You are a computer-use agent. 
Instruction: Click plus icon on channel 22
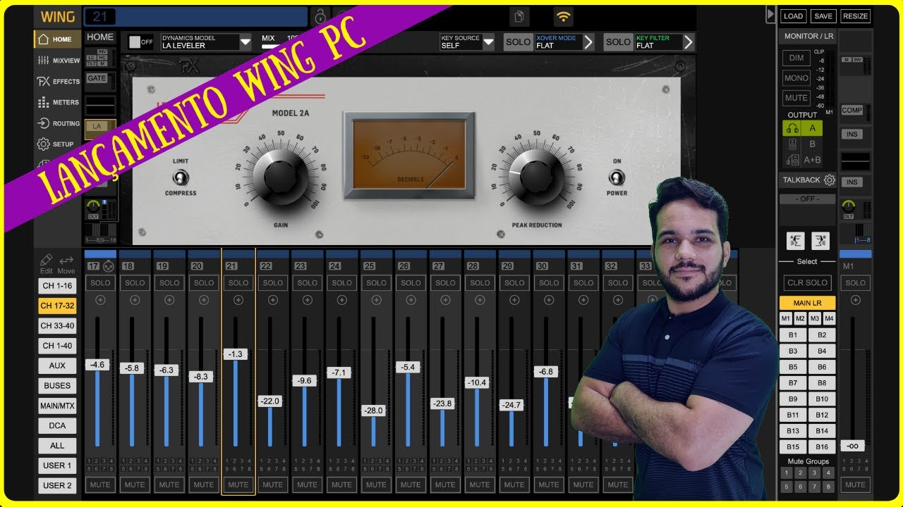[x=273, y=300]
